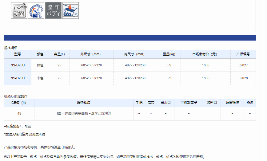This screenshot has width=267, height=161.
Task: Select the 颜色 column header
Action: tap(40, 54)
